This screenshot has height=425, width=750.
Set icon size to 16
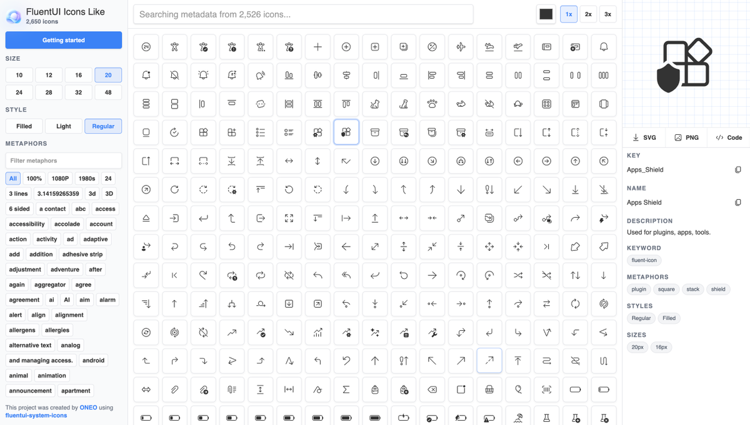(79, 75)
